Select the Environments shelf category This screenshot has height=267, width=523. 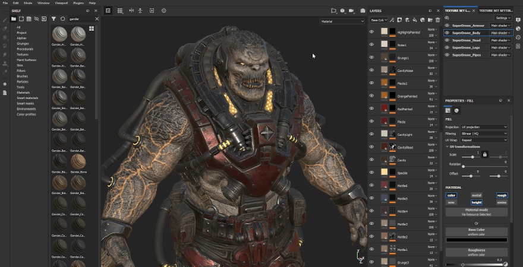26,109
